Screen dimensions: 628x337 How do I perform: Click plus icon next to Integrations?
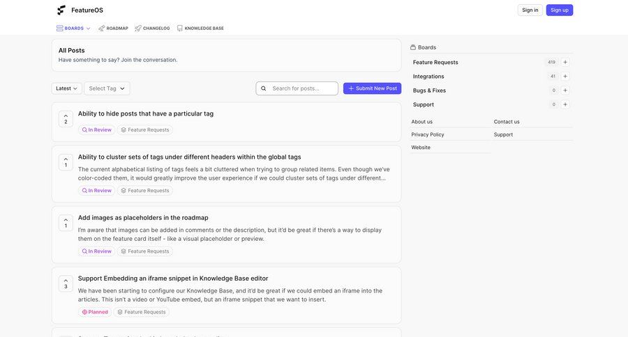[x=565, y=77]
